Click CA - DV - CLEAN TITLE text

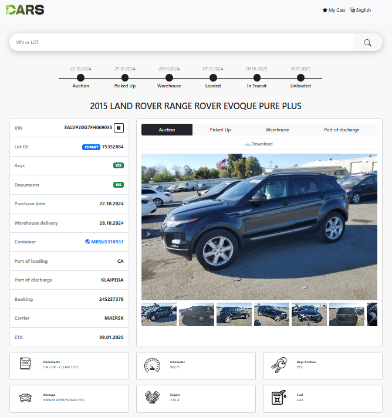tap(61, 367)
